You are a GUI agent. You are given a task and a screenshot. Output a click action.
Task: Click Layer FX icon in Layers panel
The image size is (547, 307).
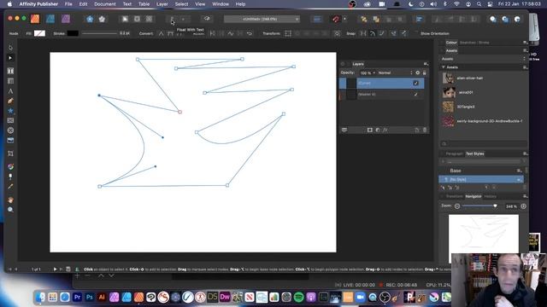tap(385, 130)
